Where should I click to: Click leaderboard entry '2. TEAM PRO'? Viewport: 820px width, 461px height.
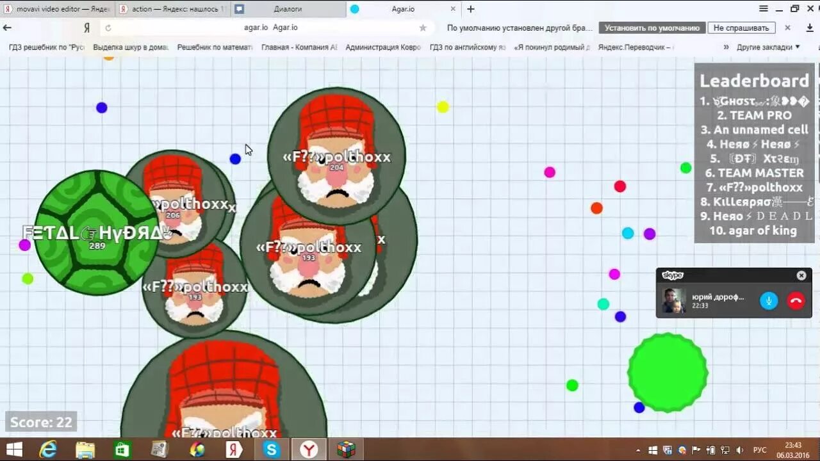click(x=754, y=115)
